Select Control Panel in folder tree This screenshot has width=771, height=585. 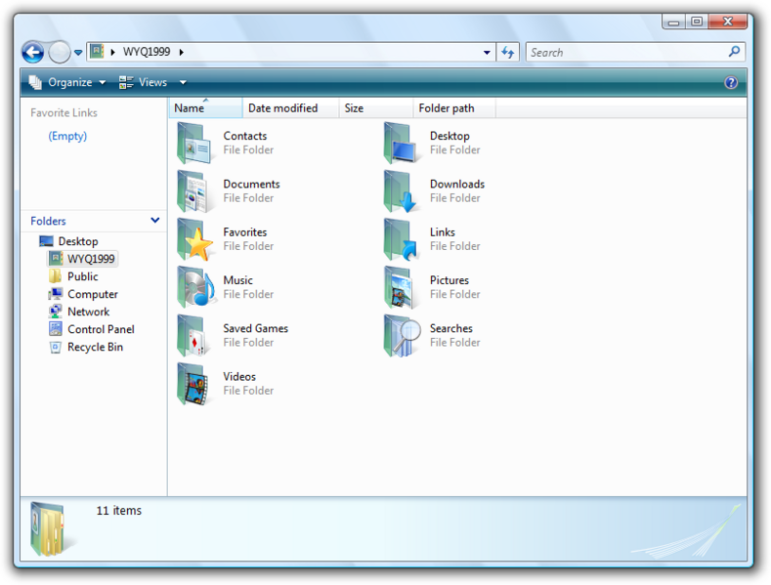click(100, 329)
